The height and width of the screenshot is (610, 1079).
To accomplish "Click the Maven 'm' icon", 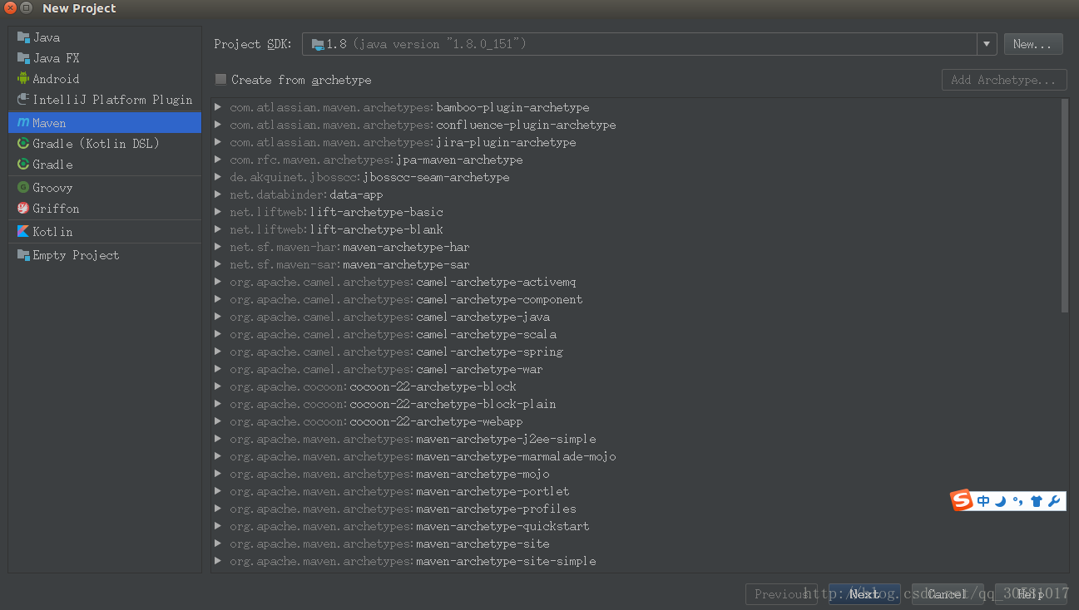I will tap(23, 123).
